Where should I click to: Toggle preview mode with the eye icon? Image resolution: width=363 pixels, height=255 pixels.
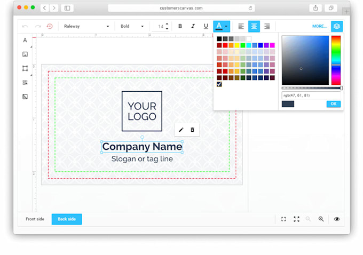[x=337, y=219]
